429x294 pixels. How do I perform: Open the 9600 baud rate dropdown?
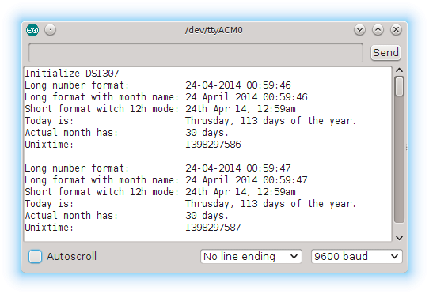pyautogui.click(x=356, y=257)
